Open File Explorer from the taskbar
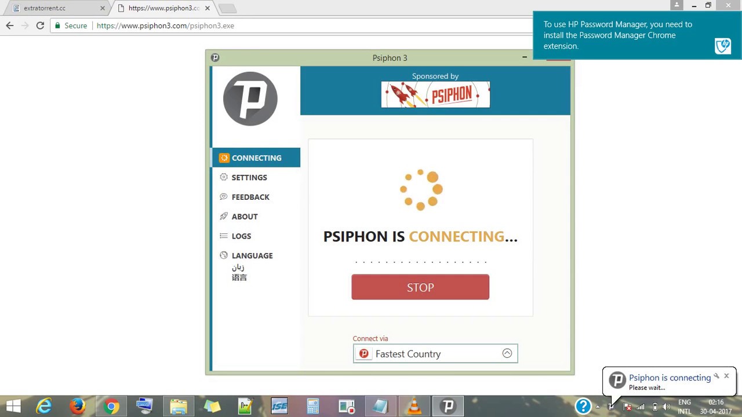This screenshot has height=417, width=742. (179, 406)
